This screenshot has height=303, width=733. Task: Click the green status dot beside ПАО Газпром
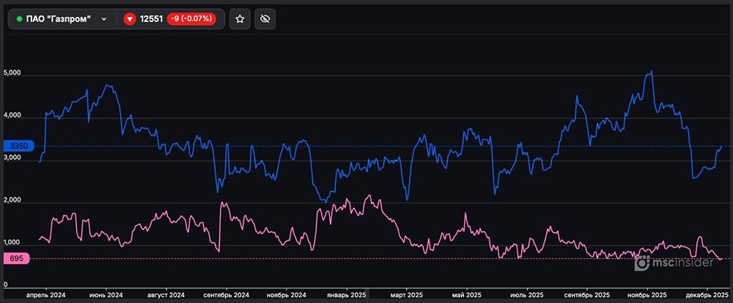click(x=19, y=19)
